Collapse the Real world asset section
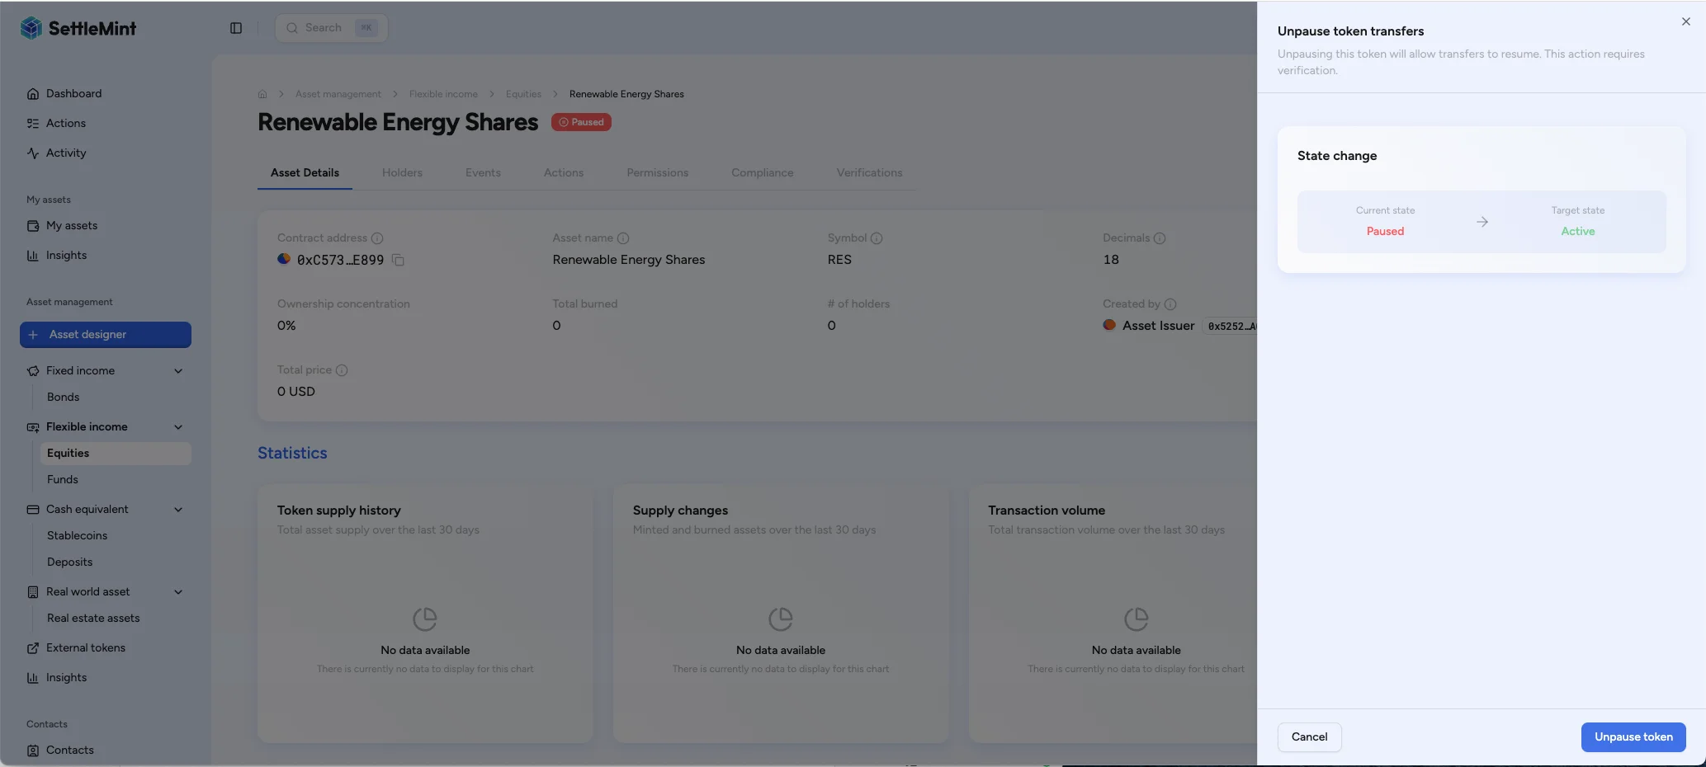 click(x=178, y=592)
